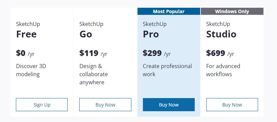The height and width of the screenshot is (122, 277).
Task: Click the SketchUp Pro plan title
Action: [154, 30]
